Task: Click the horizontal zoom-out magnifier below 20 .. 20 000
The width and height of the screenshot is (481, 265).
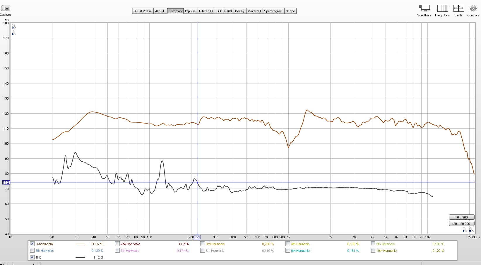Action: click(465, 230)
